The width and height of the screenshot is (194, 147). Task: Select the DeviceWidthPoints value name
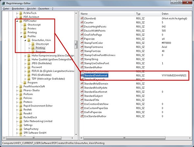(x=95, y=31)
